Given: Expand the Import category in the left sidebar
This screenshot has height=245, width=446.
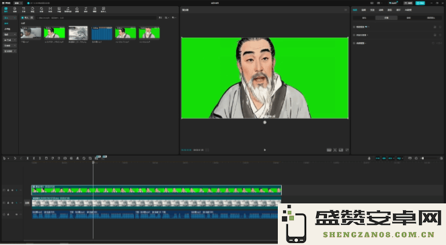Looking at the screenshot, I should click(x=9, y=18).
